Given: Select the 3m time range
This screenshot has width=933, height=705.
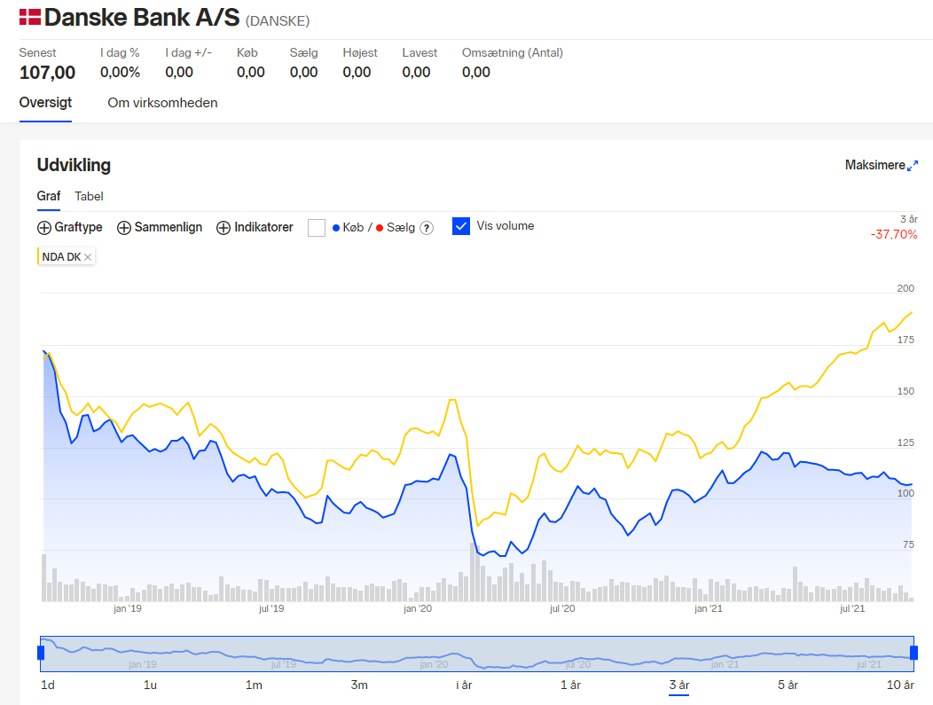Looking at the screenshot, I should click(359, 685).
